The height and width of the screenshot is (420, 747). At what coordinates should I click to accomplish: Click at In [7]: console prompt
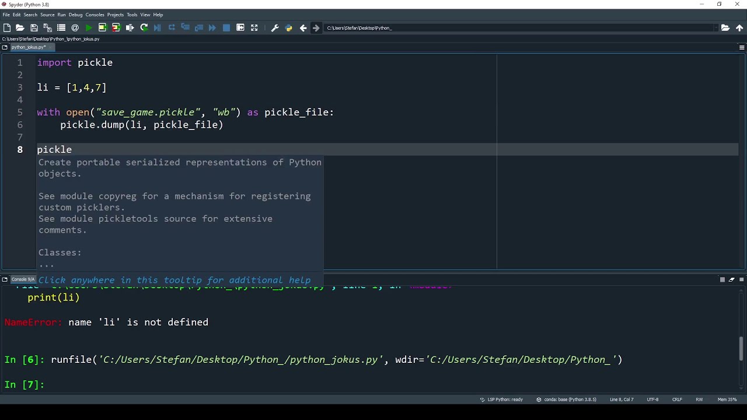(24, 384)
